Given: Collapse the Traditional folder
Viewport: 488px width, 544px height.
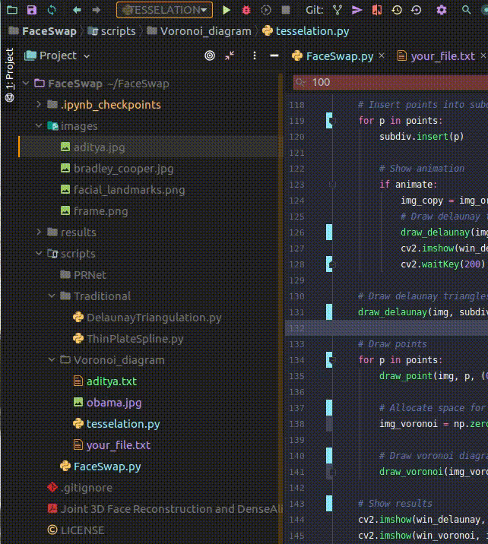Looking at the screenshot, I should pos(52,296).
